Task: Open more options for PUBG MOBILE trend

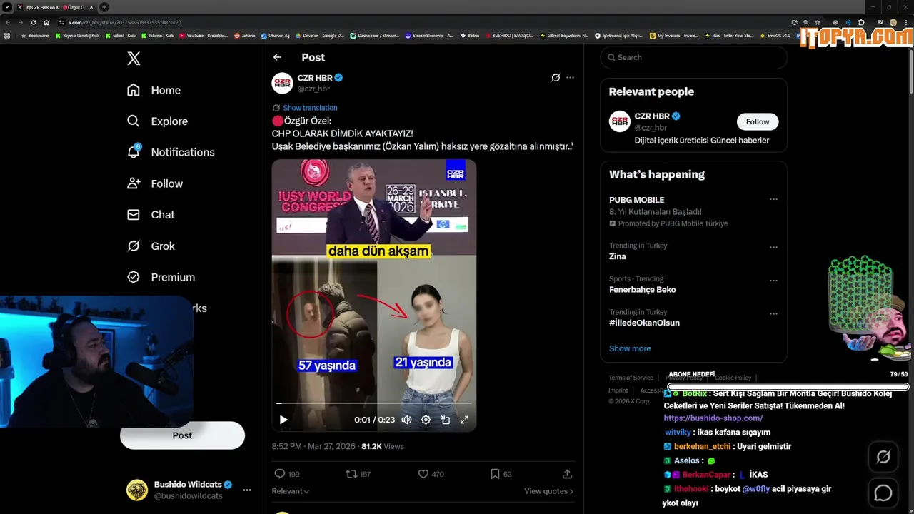Action: point(773,200)
